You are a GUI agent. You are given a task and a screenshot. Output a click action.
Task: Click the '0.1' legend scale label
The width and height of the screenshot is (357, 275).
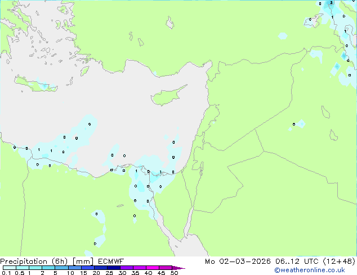pos(6,273)
